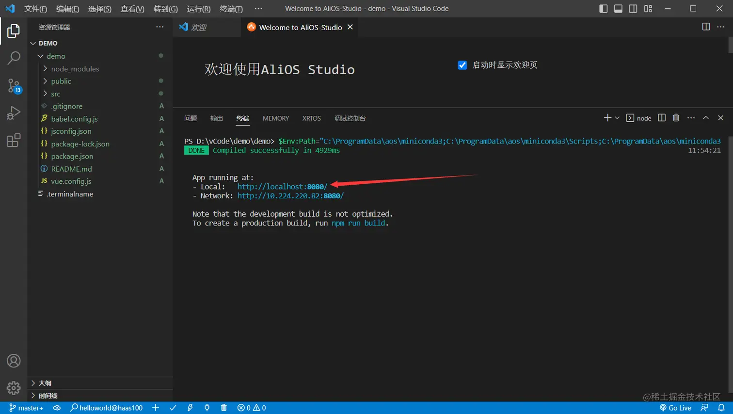This screenshot has height=414, width=733.
Task: Open the localhost:8080 link
Action: pyautogui.click(x=282, y=187)
